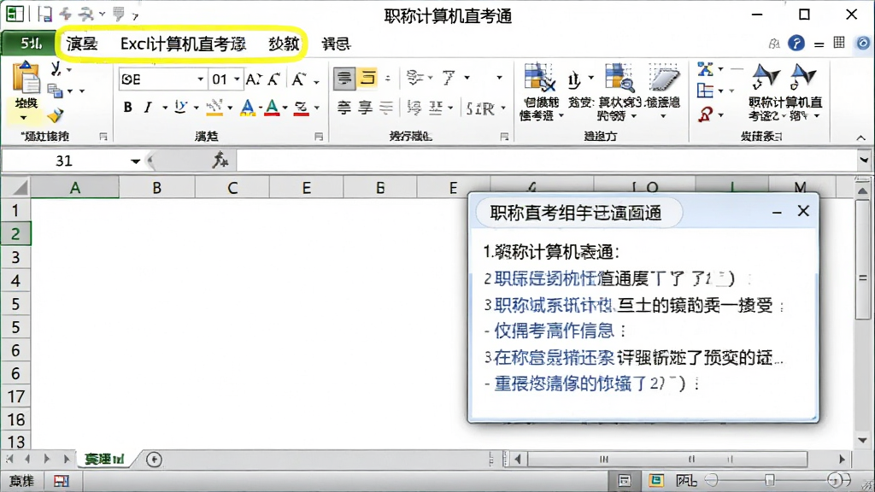Viewport: 875px width, 492px height.
Task: Select row 4 header
Action: point(15,280)
